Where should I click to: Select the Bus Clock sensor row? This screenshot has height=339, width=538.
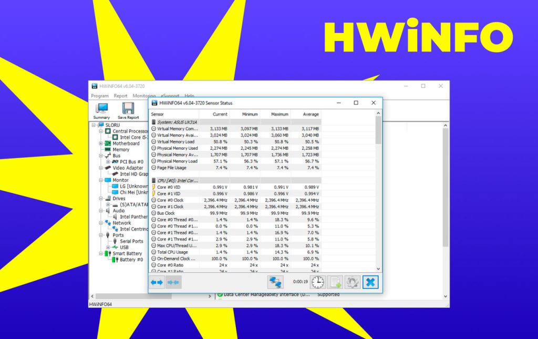(235, 213)
